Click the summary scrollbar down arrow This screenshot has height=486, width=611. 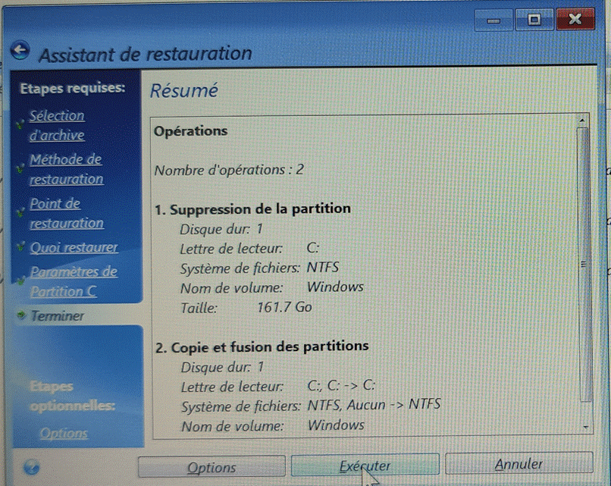tap(585, 428)
